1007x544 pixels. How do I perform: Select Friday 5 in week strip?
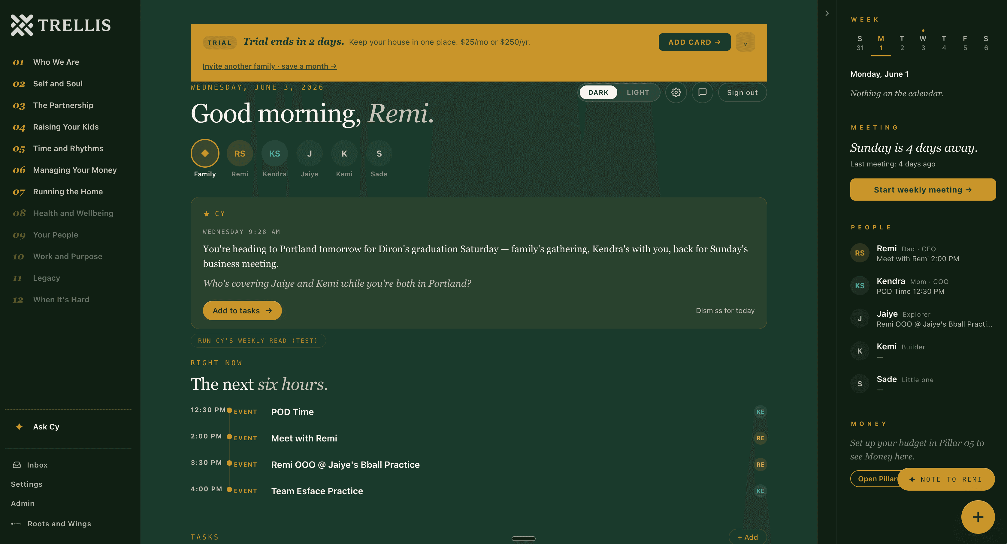click(965, 43)
